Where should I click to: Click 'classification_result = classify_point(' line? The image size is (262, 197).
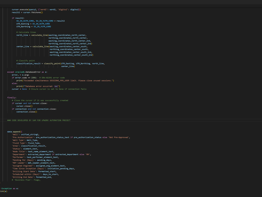[x=61, y=64]
